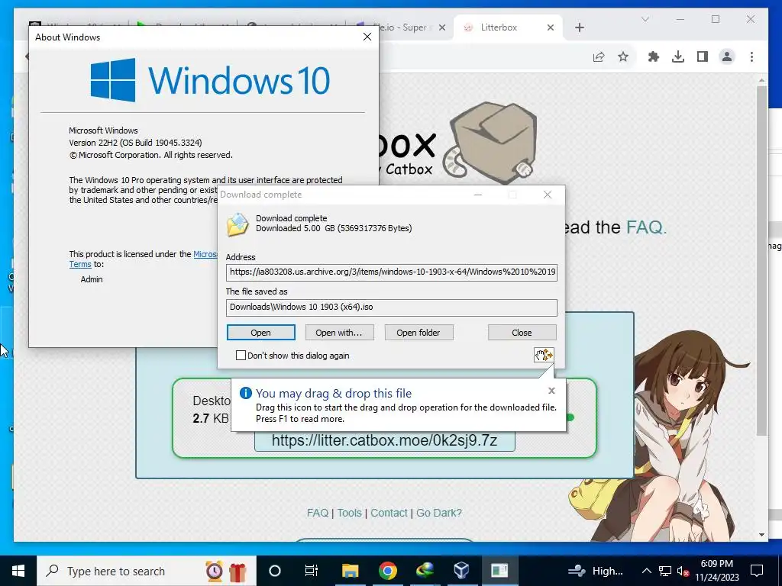Open the Tools link in the footer

tap(349, 513)
